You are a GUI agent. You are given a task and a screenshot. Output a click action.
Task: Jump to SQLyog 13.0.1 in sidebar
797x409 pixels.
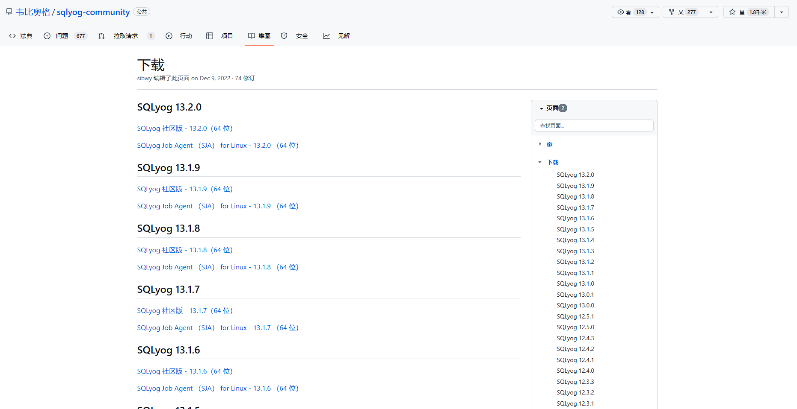[x=575, y=295]
